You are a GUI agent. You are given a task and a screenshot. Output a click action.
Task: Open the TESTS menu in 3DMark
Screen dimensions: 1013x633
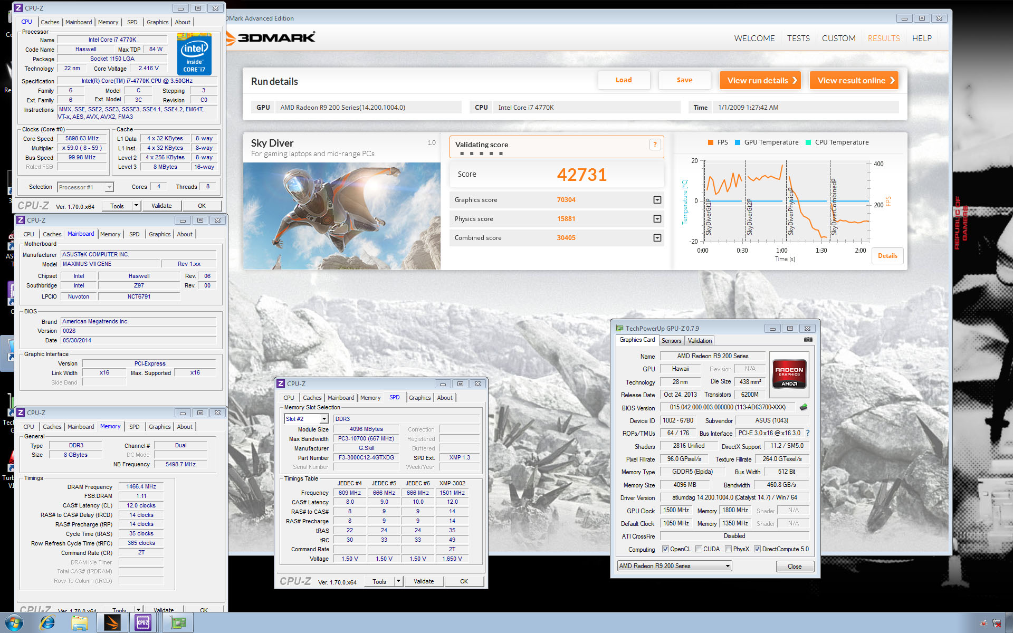(x=798, y=39)
